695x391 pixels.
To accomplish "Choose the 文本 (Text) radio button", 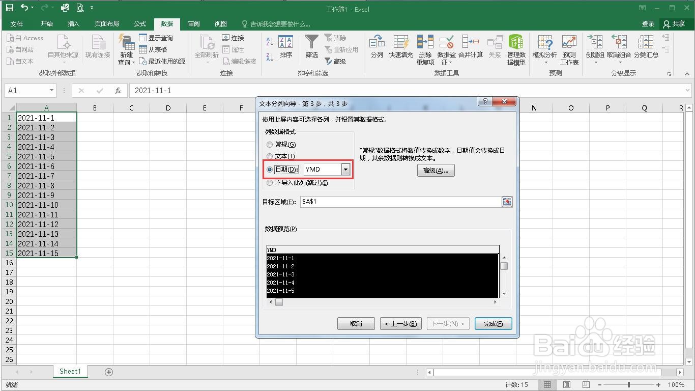I will 270,156.
